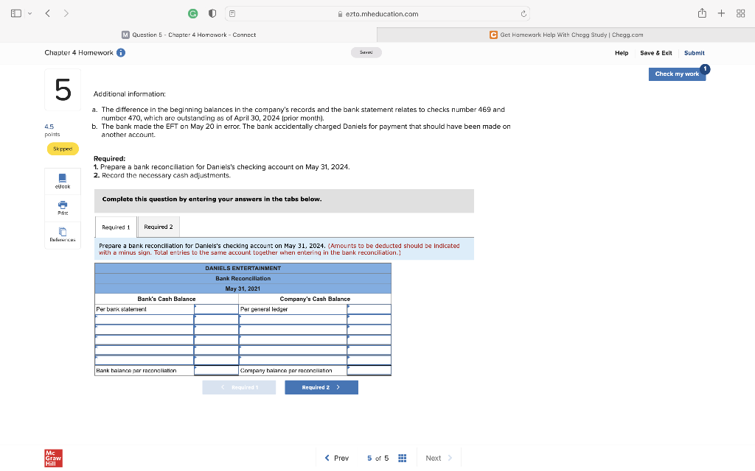755x471 pixels.
Task: Click the Per bank statement amount input field
Action: [x=216, y=308]
